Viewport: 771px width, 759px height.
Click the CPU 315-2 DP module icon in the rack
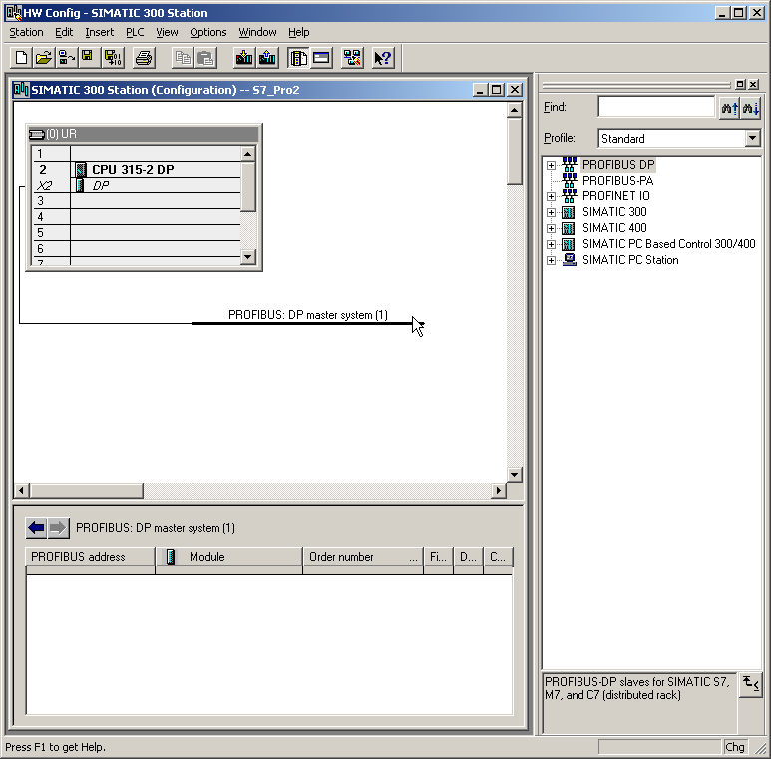(81, 170)
